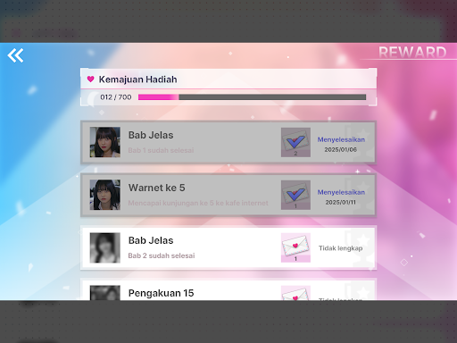Click Tidak lengkap status for Bab 2

pos(341,248)
